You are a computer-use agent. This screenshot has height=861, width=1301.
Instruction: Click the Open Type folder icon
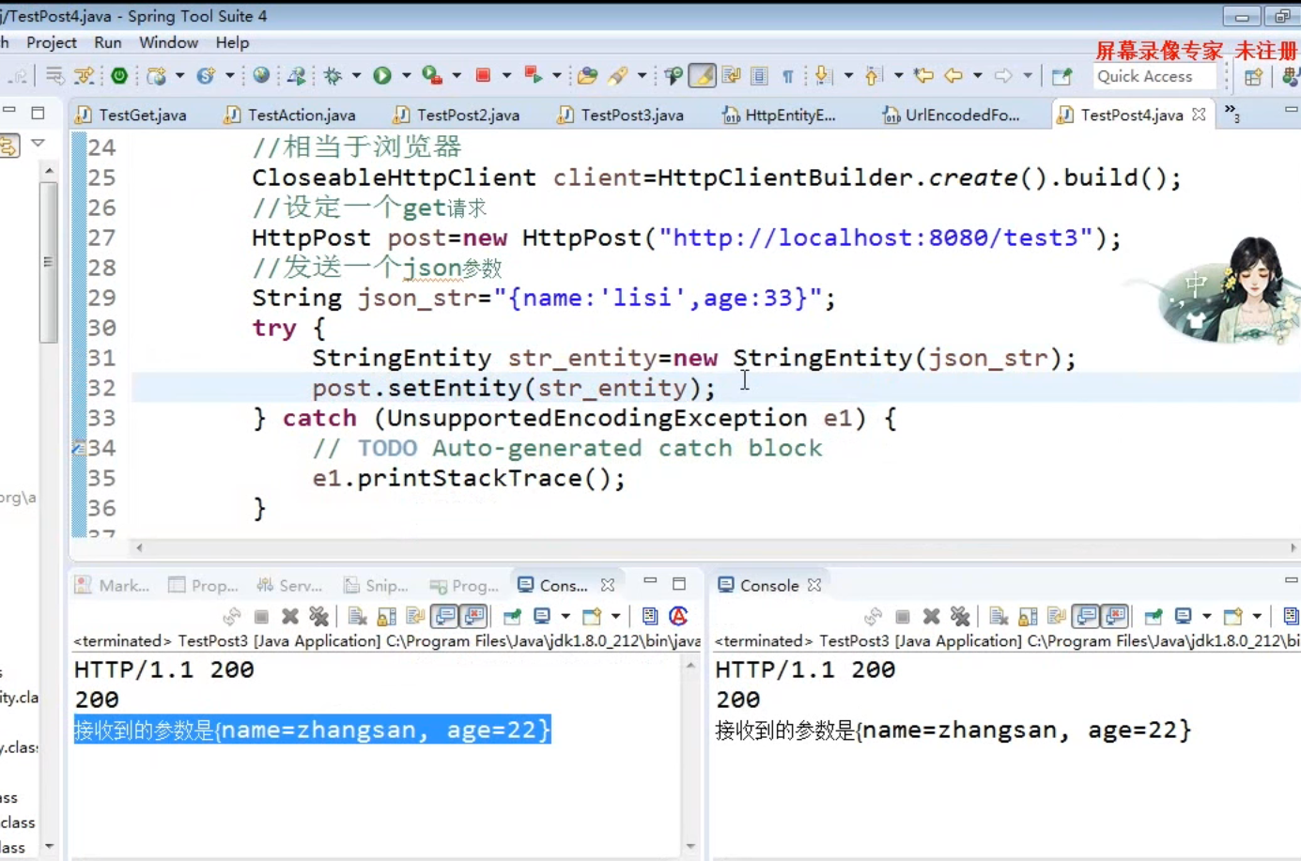click(x=588, y=76)
